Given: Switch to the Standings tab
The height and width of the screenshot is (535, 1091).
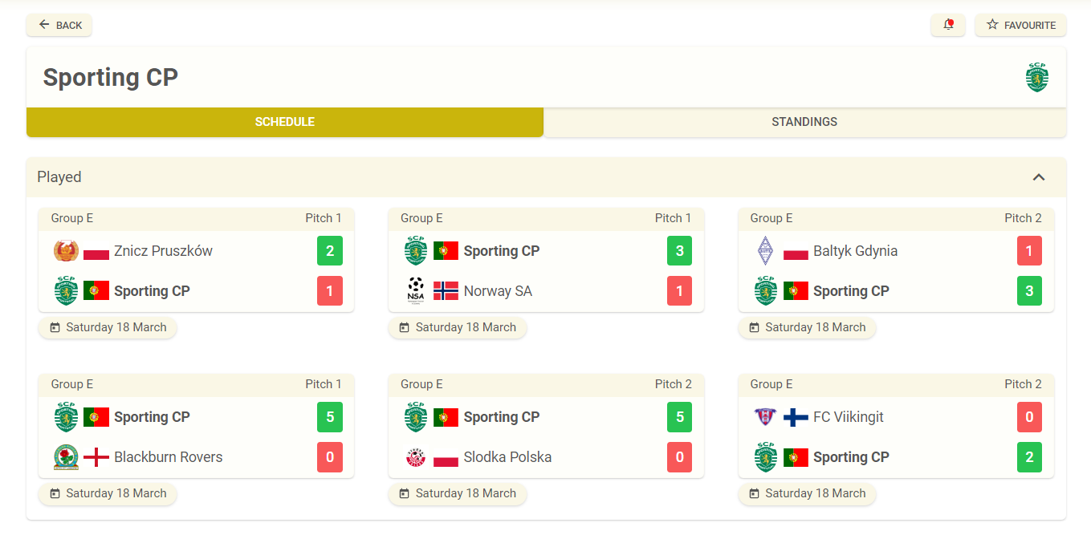Looking at the screenshot, I should [x=804, y=122].
